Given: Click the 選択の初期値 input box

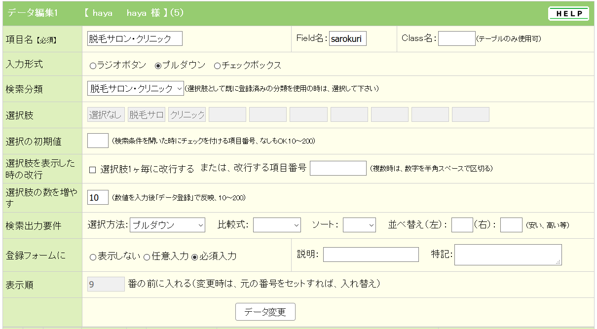Looking at the screenshot, I should (98, 141).
